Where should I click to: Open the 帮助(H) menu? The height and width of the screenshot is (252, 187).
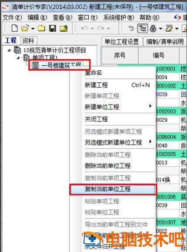[150, 17]
